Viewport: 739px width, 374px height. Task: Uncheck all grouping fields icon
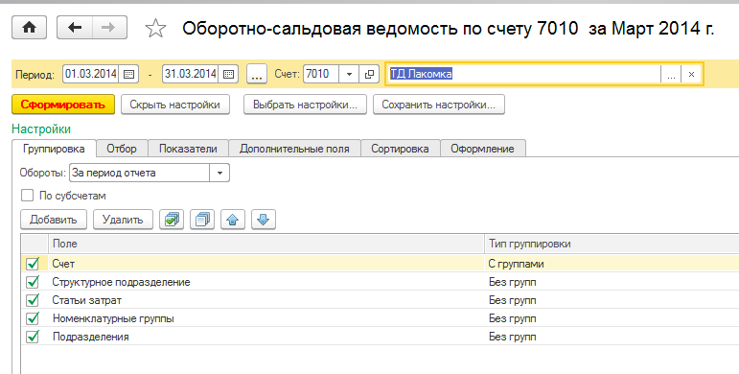[x=202, y=220]
